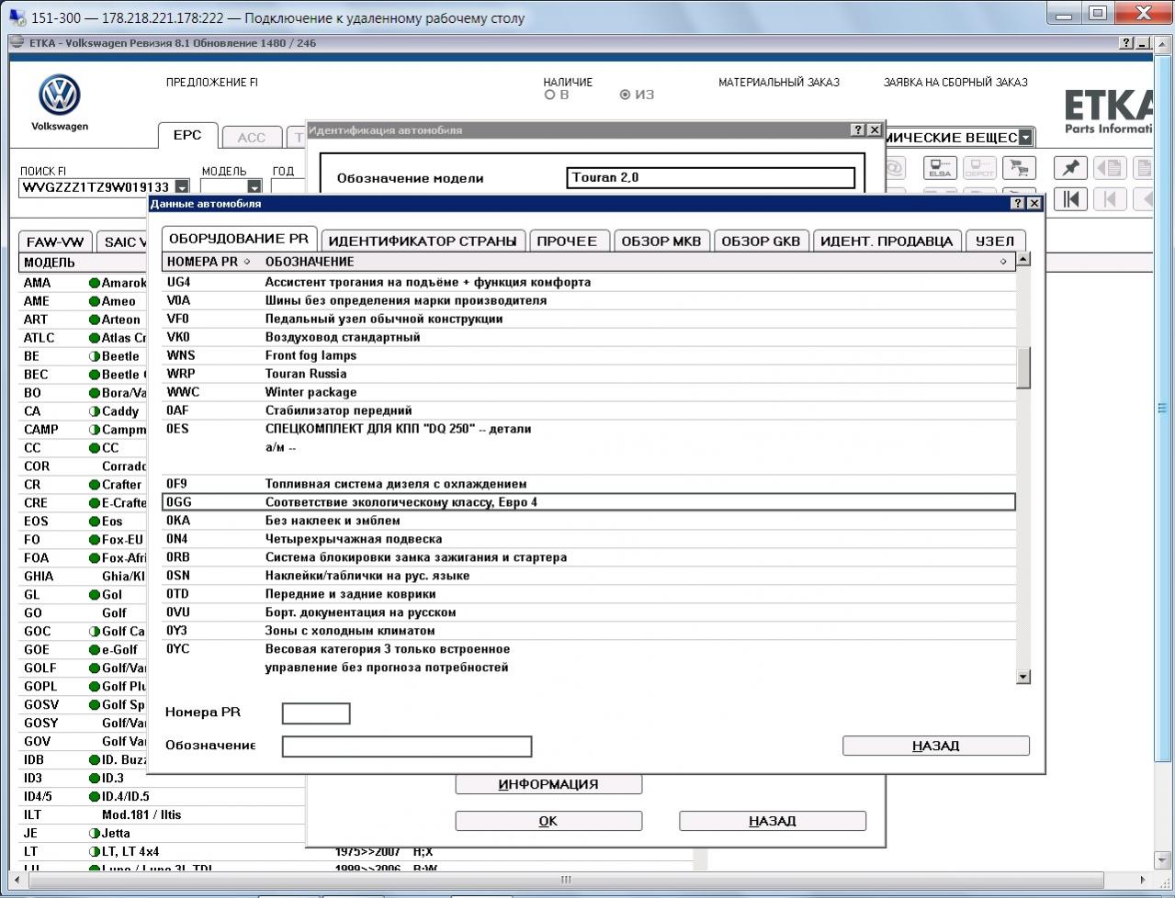1175x898 pixels.
Task: Click МАТЕРИАЛЬНЫЙ ЗАКАЗ label
Action: click(779, 83)
